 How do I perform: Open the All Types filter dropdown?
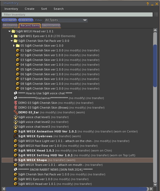point(66,20)
